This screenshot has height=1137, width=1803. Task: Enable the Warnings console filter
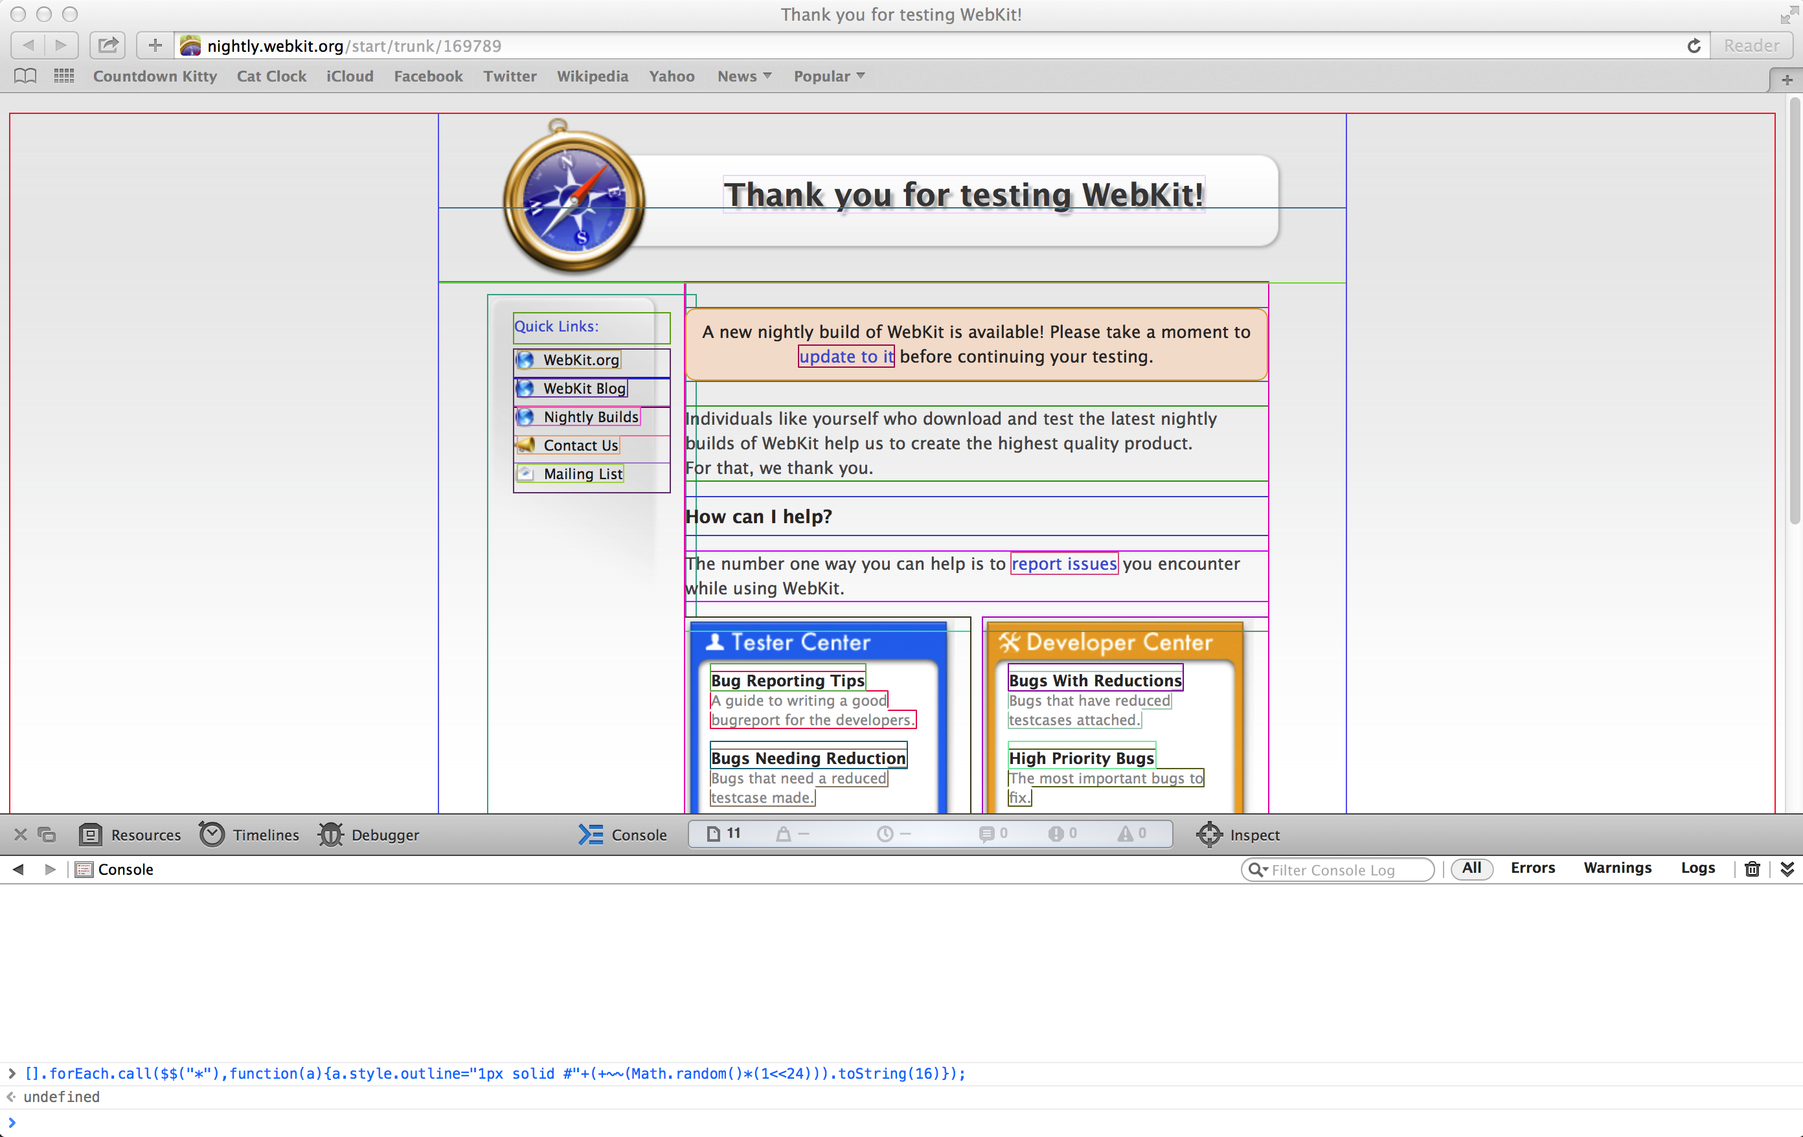1616,868
